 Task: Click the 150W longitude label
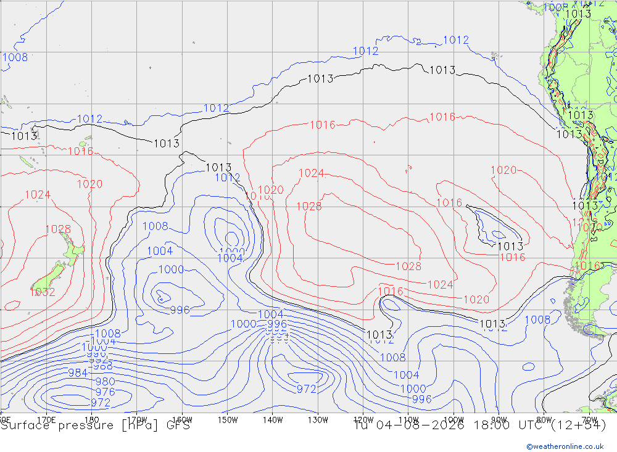tap(228, 420)
